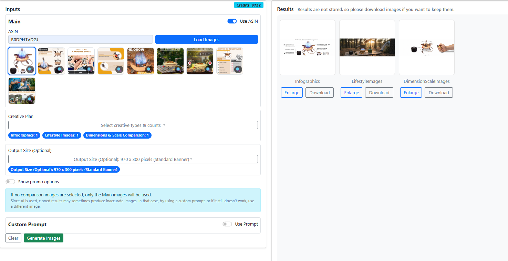
Task: Download the DimensionScaleImages result
Action: coord(438,93)
